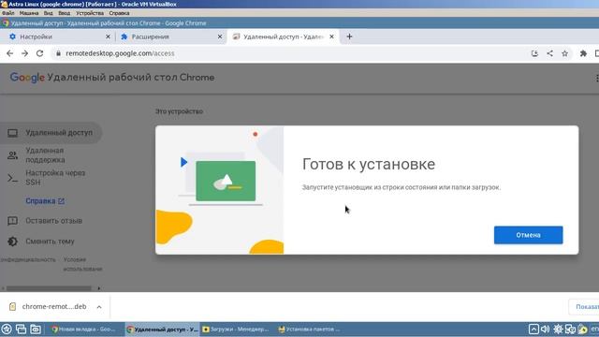Click the install-app icon in the address bar
The height and width of the screenshot is (337, 599).
coord(534,53)
